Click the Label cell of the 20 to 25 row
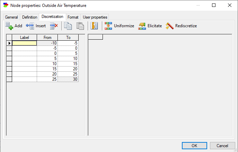Viewport: 238px width, 152px height. 25,74
